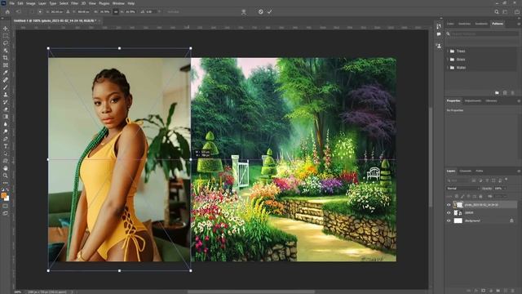Toggle warp mode icon in options bar
This screenshot has height=294, width=522.
coord(243,11)
